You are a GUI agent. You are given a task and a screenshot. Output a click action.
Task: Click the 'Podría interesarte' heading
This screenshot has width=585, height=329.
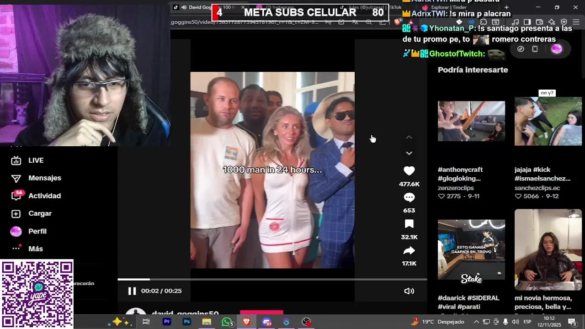(x=473, y=70)
